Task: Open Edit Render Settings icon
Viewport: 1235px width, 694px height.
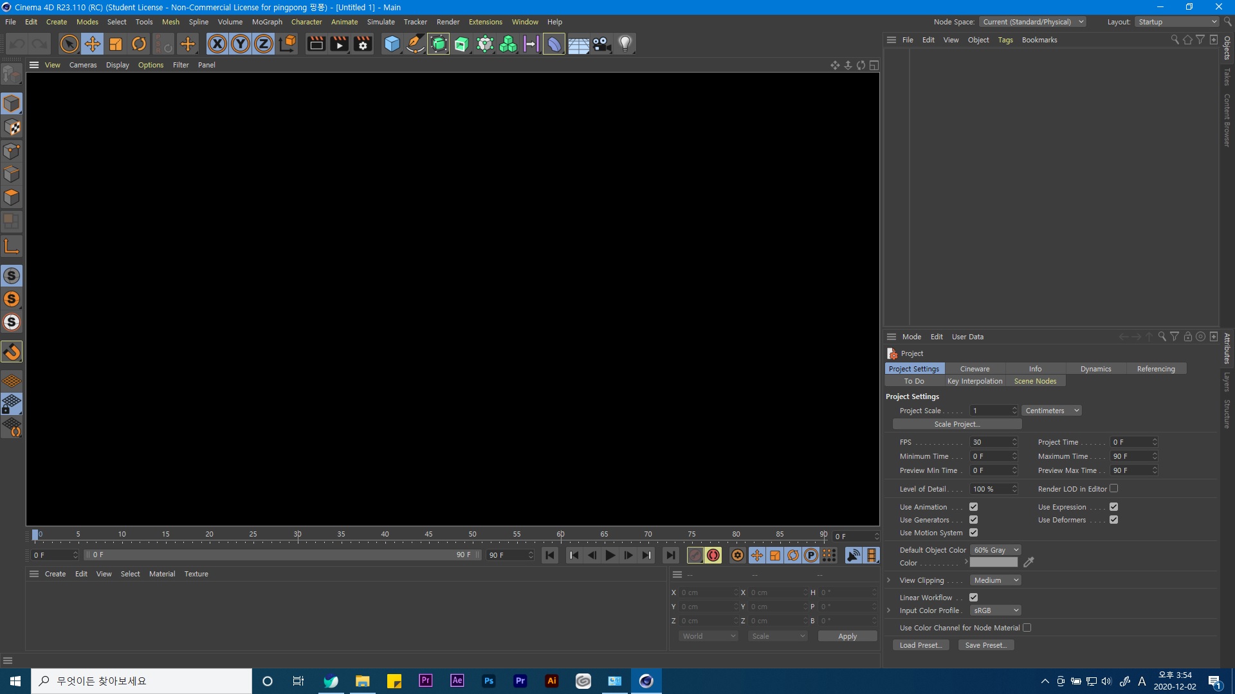Action: [x=363, y=44]
